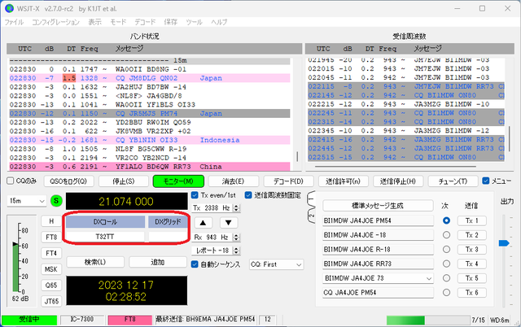This screenshot has height=327, width=521.
Task: Select tab 1 of message panel
Action: click(311, 199)
